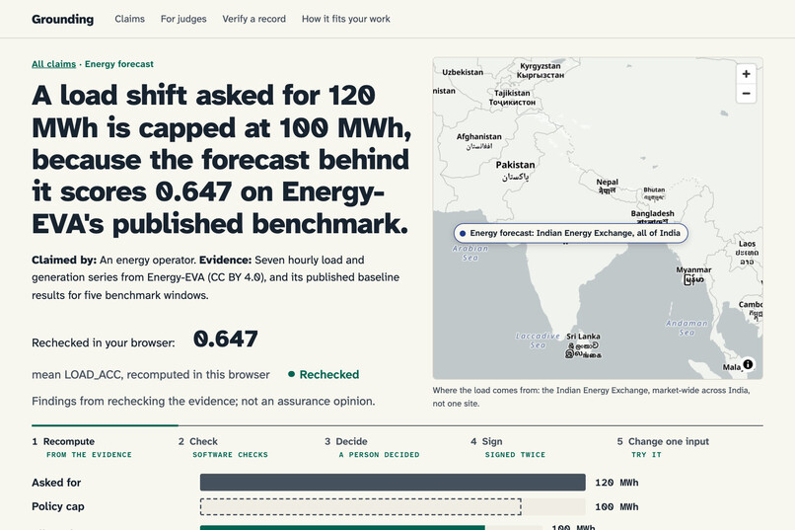Click the Asked for 120 MWh bar
Image resolution: width=795 pixels, height=530 pixels.
[393, 483]
